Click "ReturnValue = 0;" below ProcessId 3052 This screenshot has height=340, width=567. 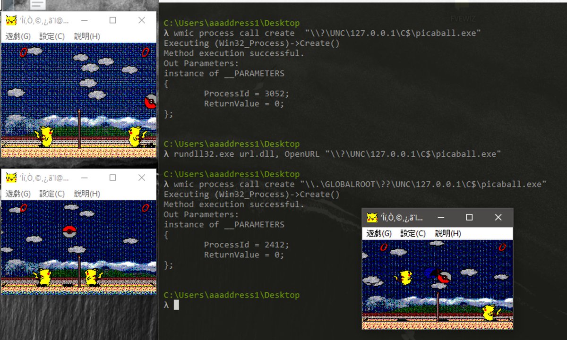click(x=244, y=103)
